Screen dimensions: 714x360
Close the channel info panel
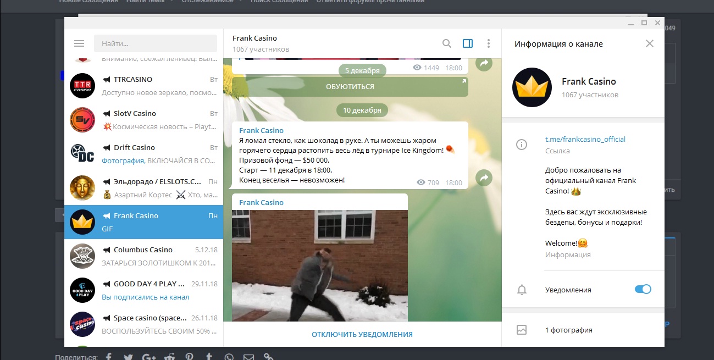tap(650, 43)
